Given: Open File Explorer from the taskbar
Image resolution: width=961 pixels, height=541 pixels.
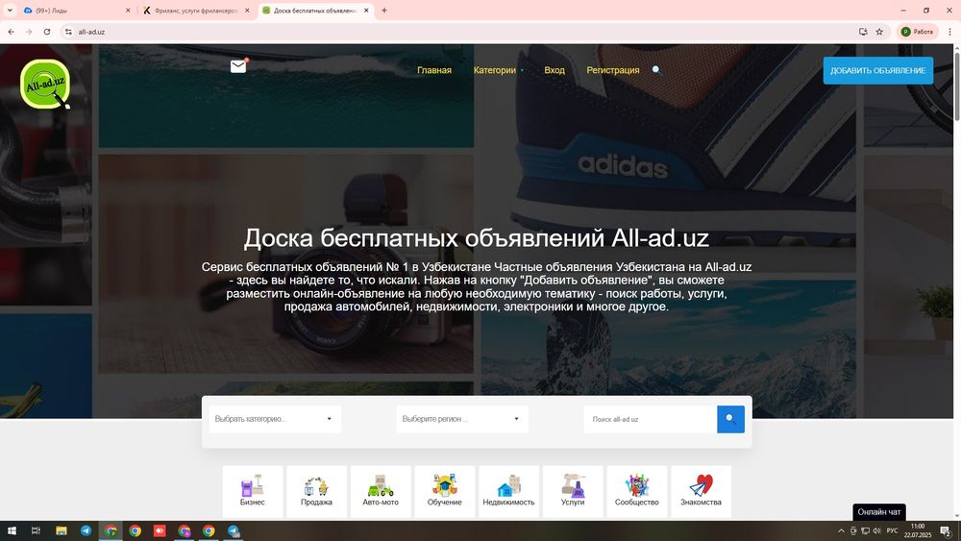Looking at the screenshot, I should coord(62,530).
